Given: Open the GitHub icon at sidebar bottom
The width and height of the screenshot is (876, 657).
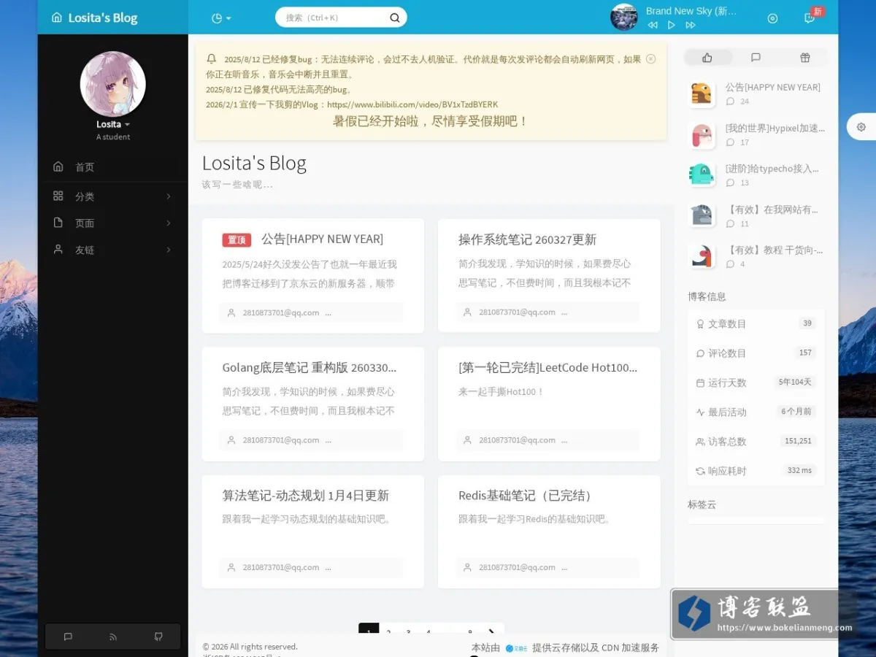Looking at the screenshot, I should 158,637.
